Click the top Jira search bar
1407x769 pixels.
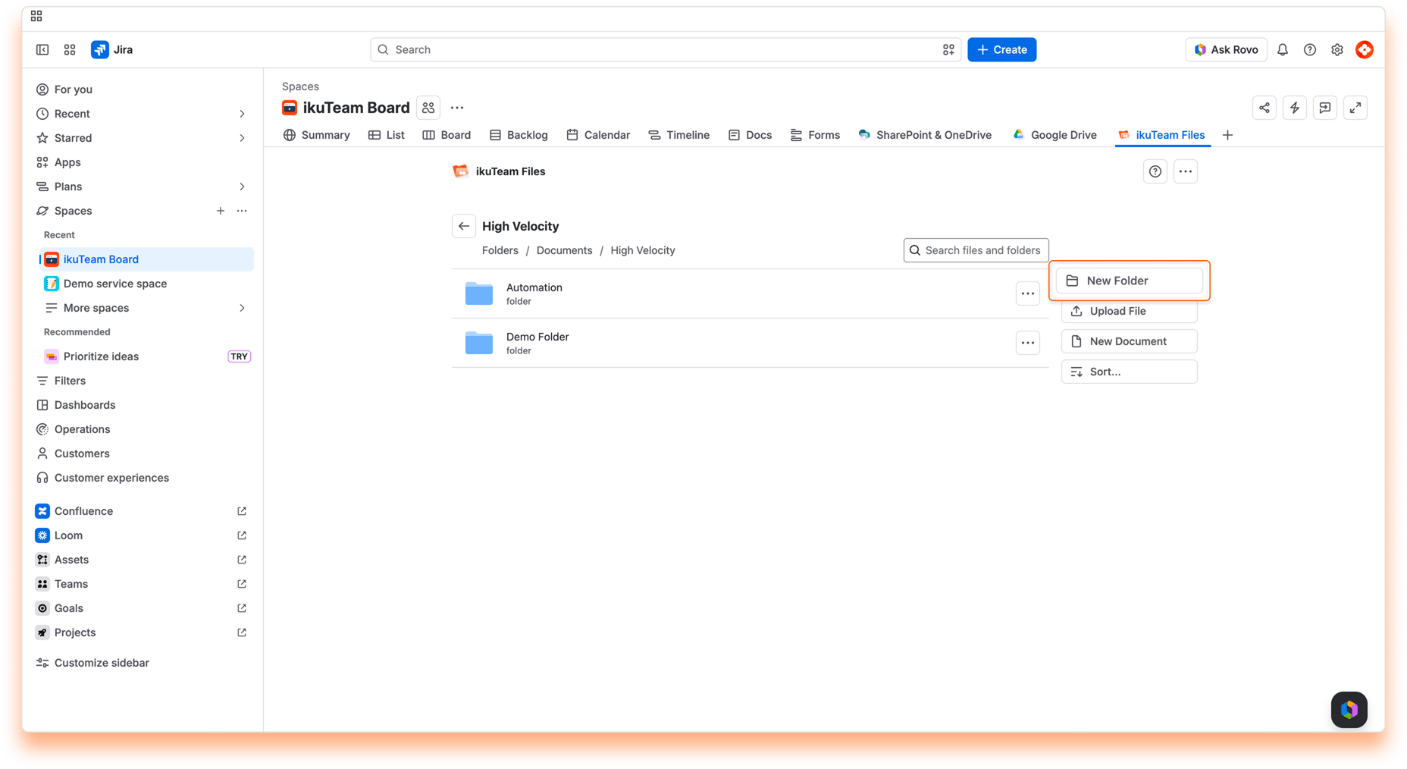click(x=666, y=50)
